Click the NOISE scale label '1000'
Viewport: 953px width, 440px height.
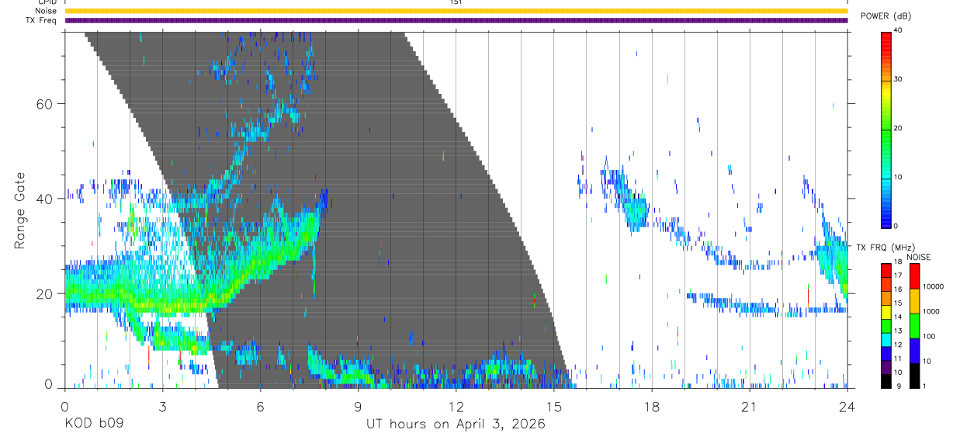pos(930,311)
